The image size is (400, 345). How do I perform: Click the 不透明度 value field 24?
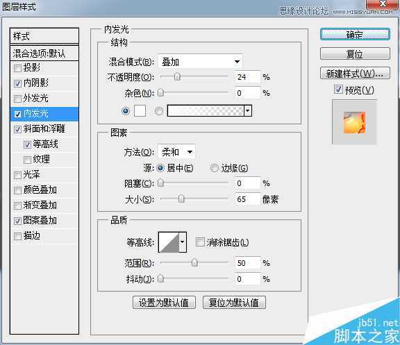coord(247,77)
